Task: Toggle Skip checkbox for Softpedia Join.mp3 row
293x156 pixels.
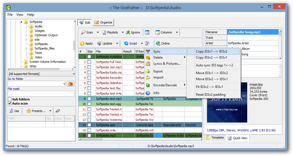Action: pyautogui.click(x=89, y=67)
